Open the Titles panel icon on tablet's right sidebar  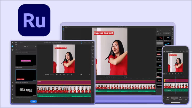click(x=92, y=46)
